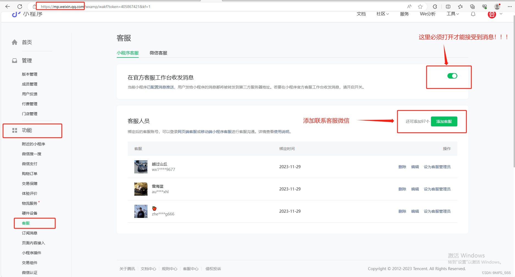This screenshot has width=515, height=277.
Task: Open the collections icon
Action: (472, 7)
